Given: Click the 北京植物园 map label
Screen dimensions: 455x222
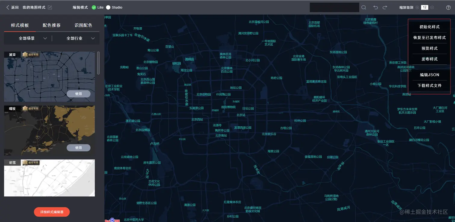Looking at the screenshot, I should (x=151, y=62).
